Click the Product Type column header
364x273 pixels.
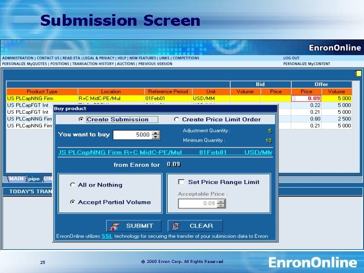coord(42,92)
